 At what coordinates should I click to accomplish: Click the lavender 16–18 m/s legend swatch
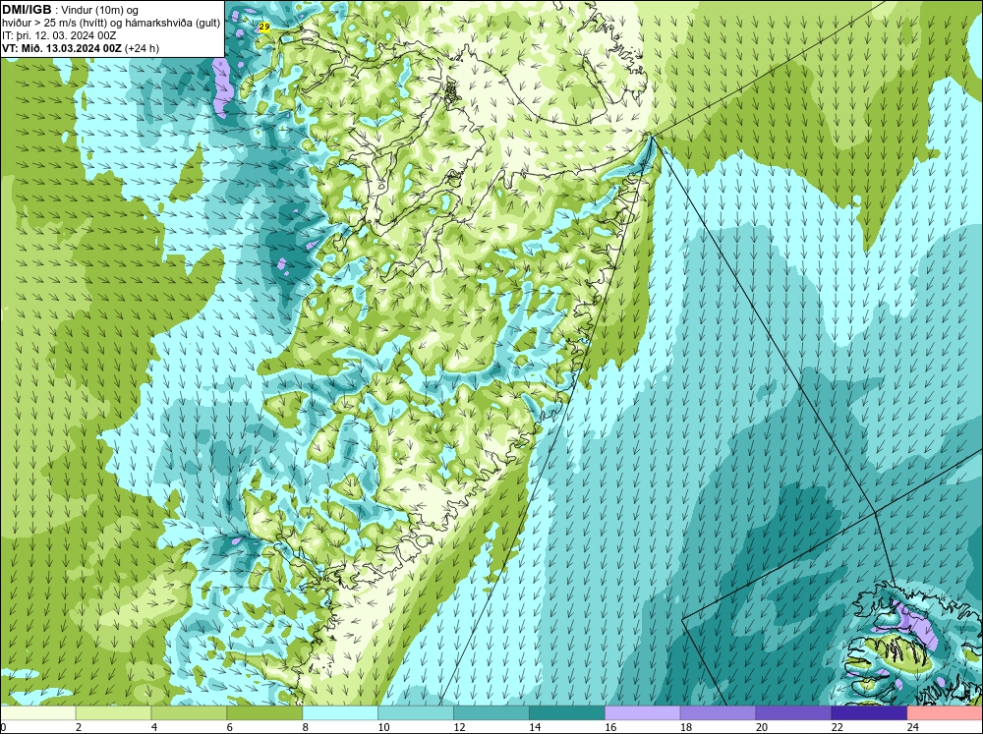tap(643, 713)
